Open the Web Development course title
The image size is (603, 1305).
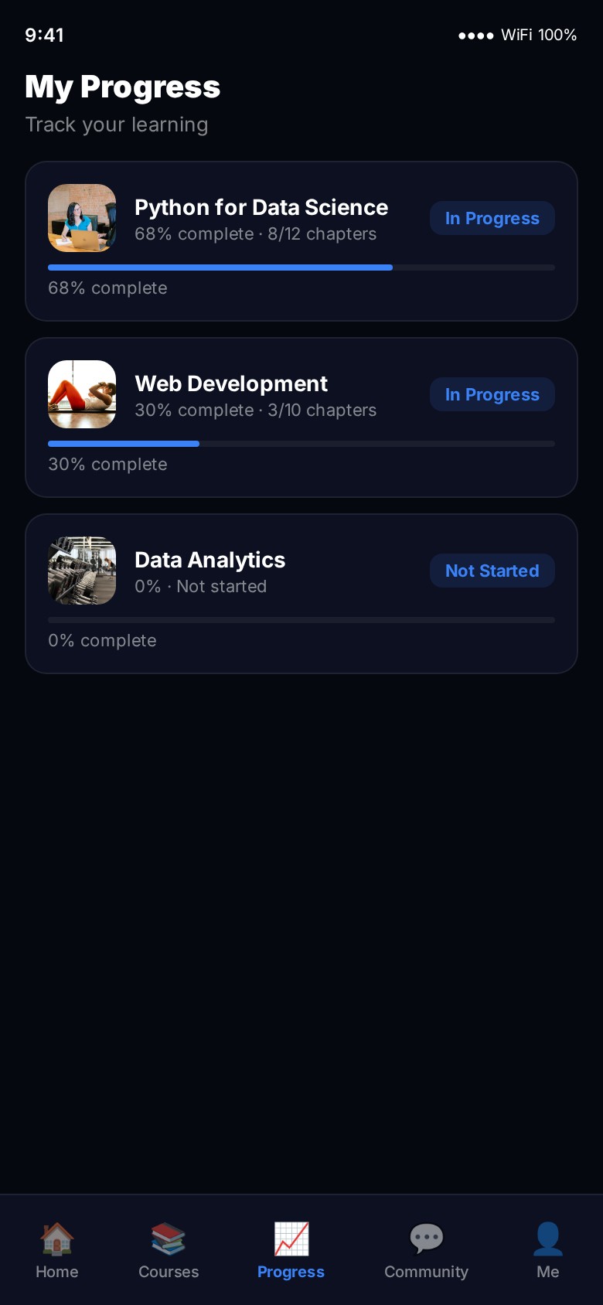pyautogui.click(x=231, y=383)
